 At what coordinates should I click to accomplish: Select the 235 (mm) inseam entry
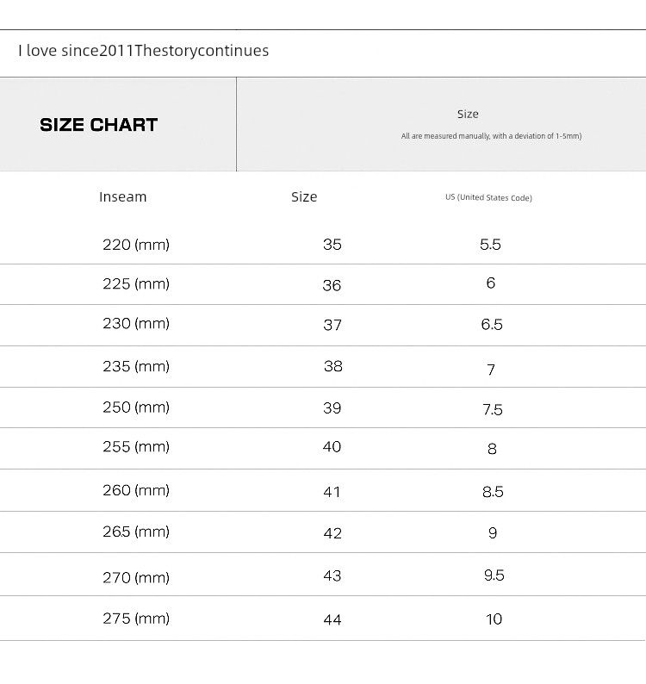(136, 366)
